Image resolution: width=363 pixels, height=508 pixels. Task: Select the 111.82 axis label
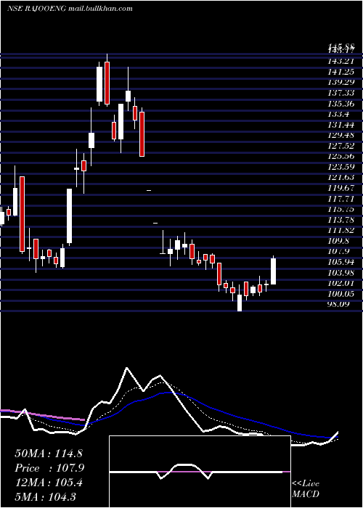[341, 230]
